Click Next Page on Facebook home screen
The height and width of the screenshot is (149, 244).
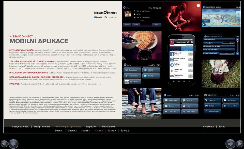click(x=190, y=111)
